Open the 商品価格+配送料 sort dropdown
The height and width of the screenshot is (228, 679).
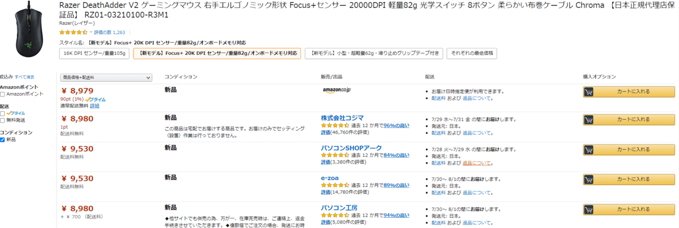pos(106,77)
